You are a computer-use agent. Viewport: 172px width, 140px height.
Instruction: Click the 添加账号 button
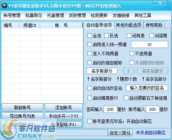tap(64, 108)
